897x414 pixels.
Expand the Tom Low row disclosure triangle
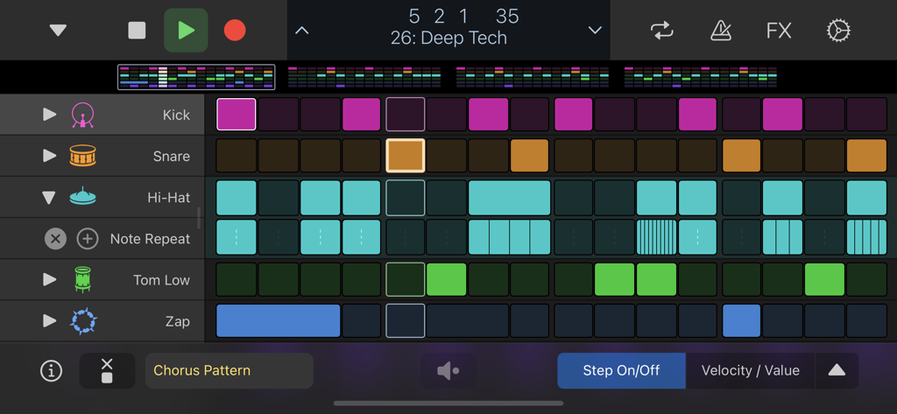pyautogui.click(x=50, y=279)
